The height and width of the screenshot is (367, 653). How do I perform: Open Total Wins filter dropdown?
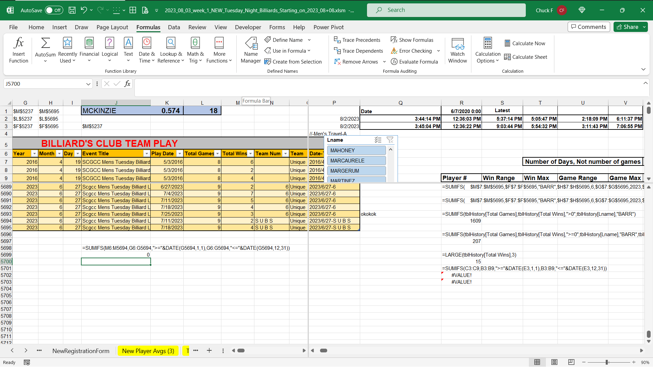coord(250,154)
